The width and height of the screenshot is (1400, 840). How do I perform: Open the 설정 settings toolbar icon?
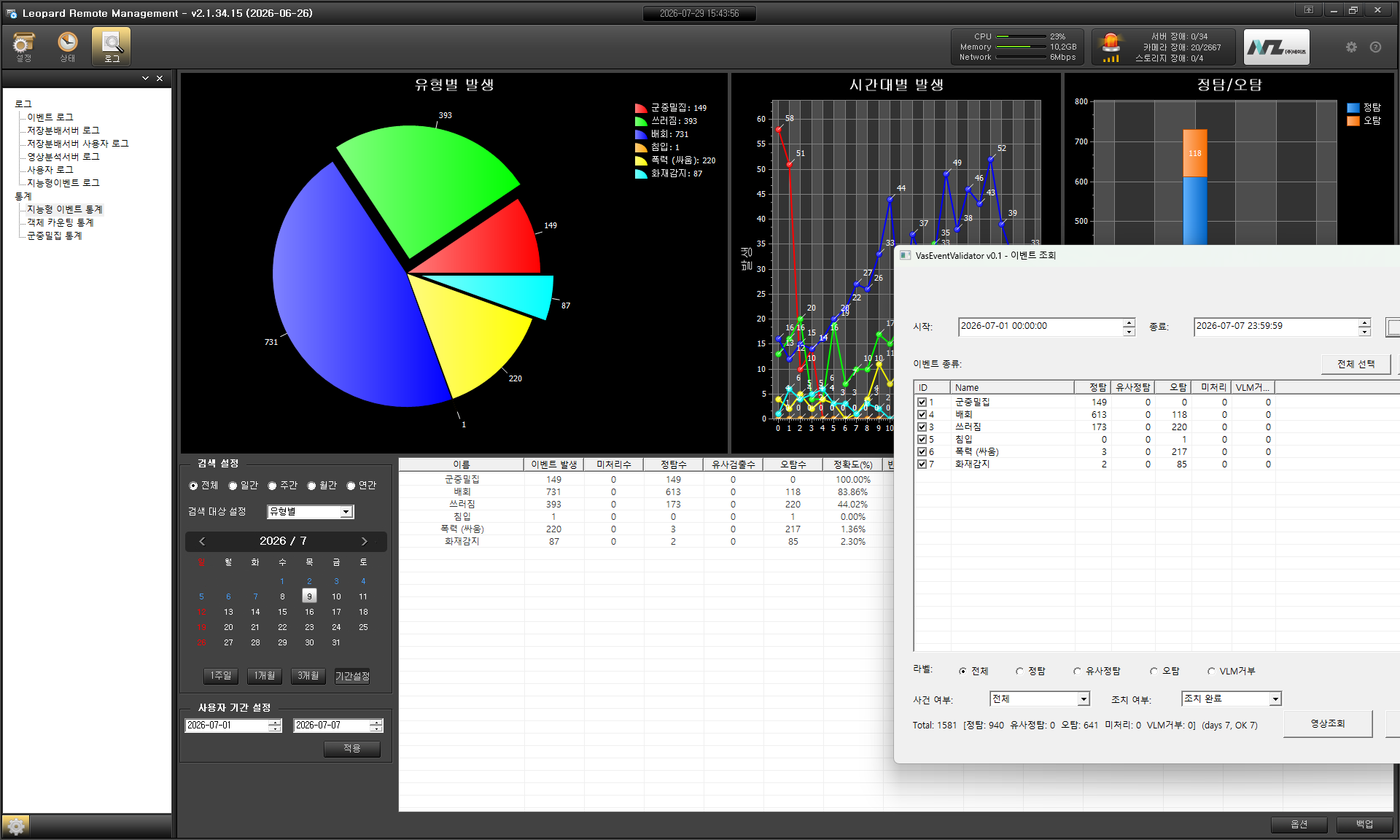[x=24, y=47]
